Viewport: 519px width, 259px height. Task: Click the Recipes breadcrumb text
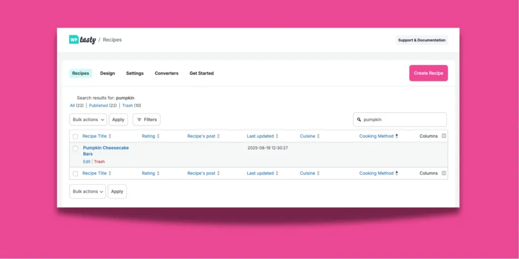(x=112, y=39)
